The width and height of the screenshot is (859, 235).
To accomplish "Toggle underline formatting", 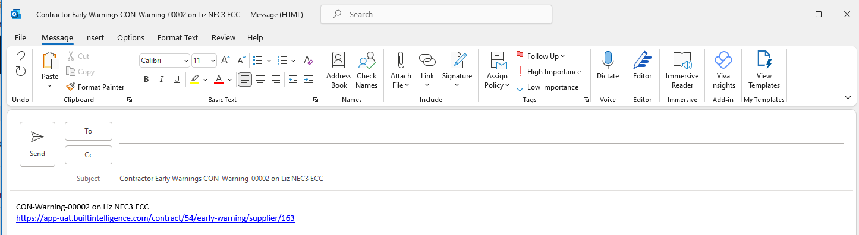I will click(x=177, y=79).
